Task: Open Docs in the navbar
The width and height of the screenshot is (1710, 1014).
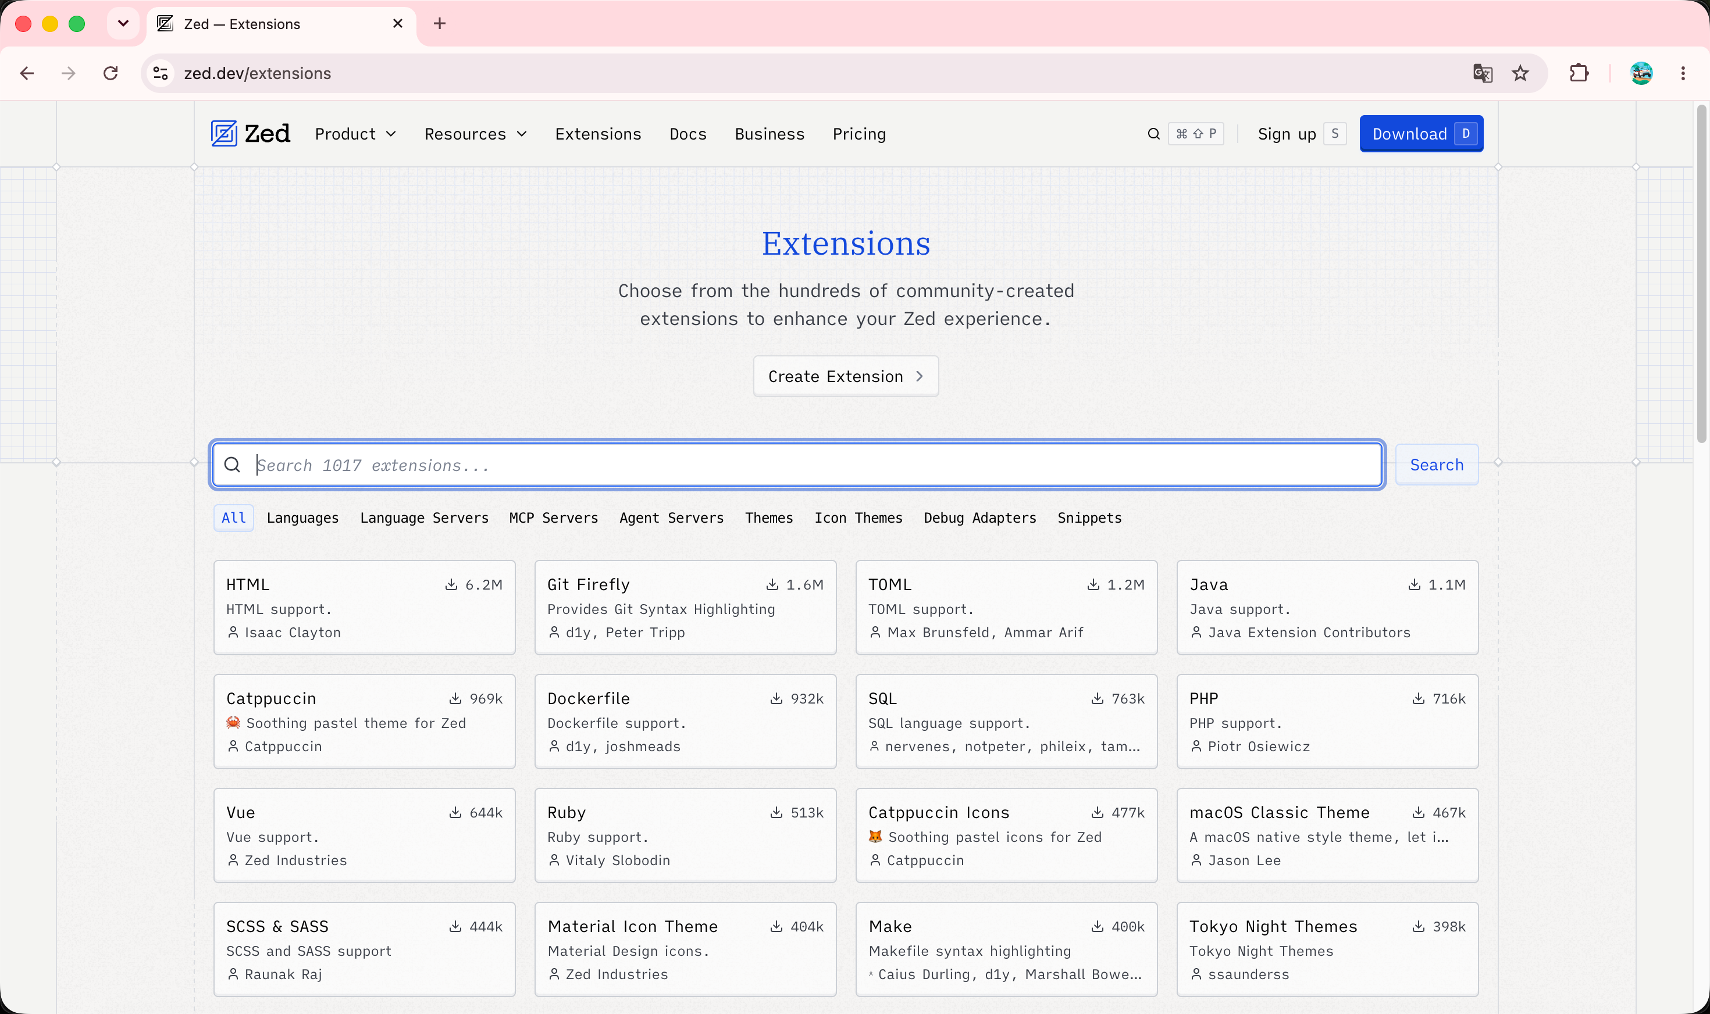Action: pyautogui.click(x=687, y=134)
